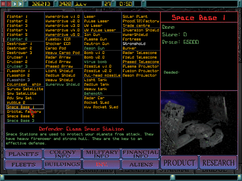Open the PRODUCT screen
The width and height of the screenshot is (242, 181).
[179, 162]
